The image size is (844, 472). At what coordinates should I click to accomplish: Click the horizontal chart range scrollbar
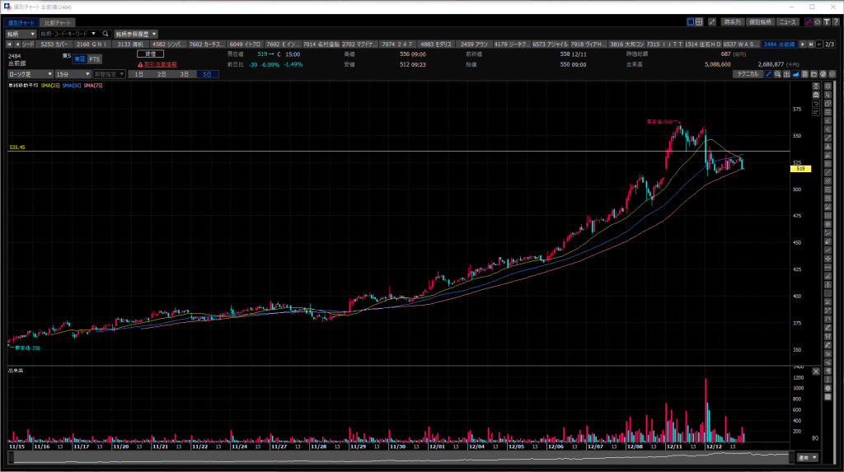click(x=401, y=457)
